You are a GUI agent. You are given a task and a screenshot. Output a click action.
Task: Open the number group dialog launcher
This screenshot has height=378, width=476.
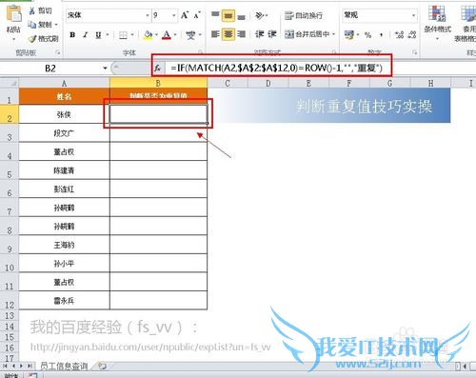(415, 52)
